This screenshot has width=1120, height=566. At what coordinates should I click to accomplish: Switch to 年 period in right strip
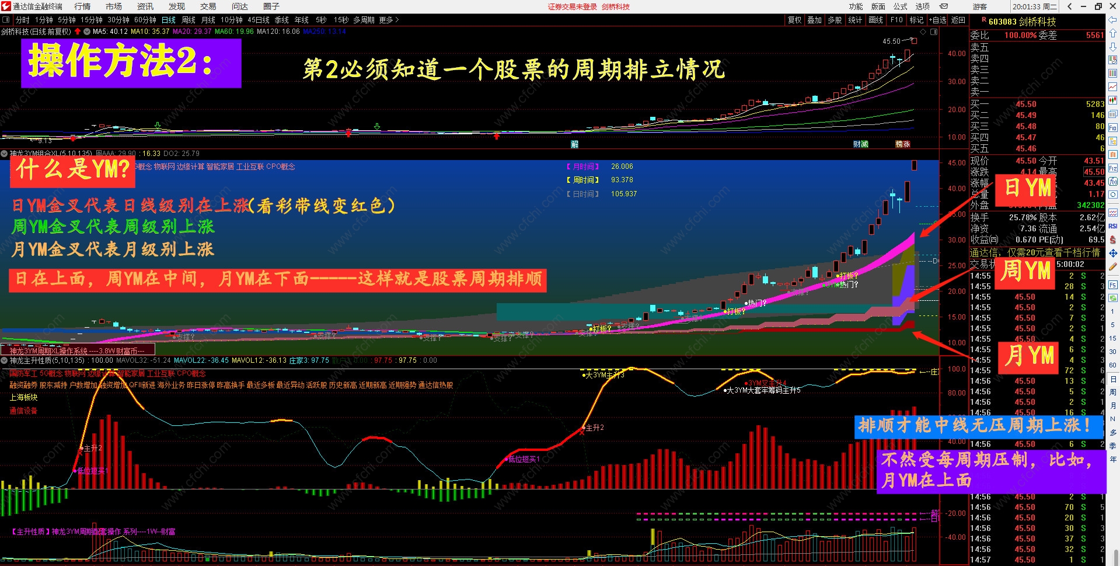click(x=1113, y=460)
